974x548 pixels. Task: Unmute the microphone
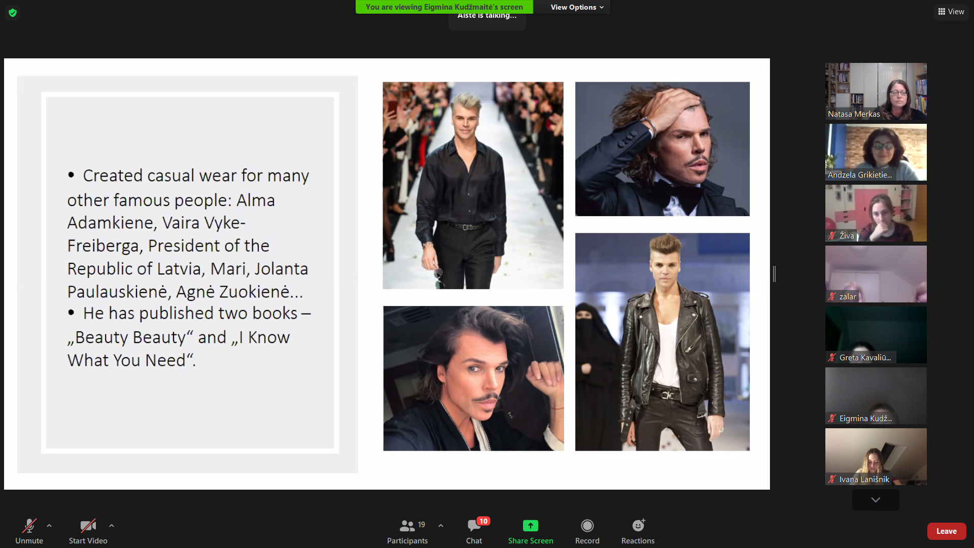(29, 531)
